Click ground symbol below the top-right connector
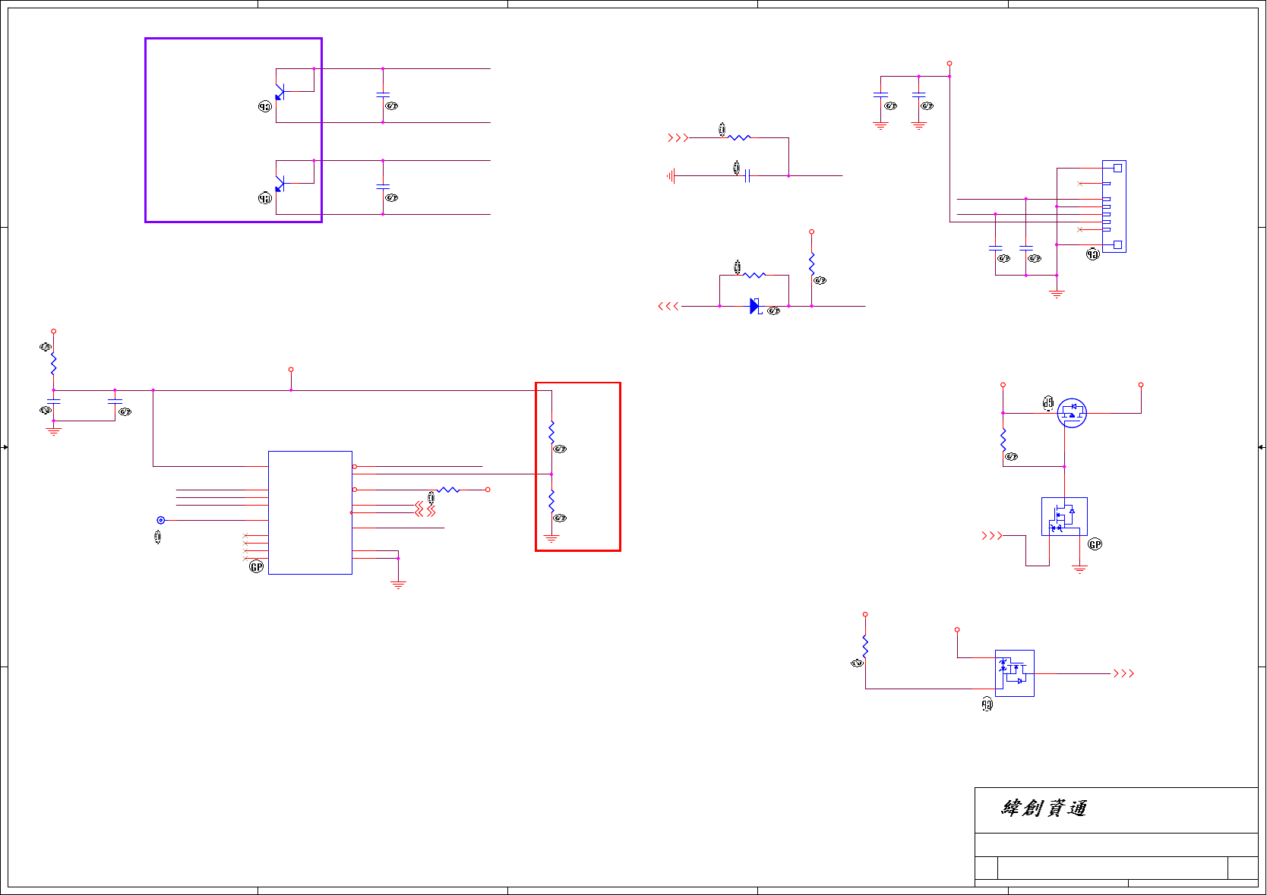Viewport: 1267px width, 895px height. [x=1057, y=295]
